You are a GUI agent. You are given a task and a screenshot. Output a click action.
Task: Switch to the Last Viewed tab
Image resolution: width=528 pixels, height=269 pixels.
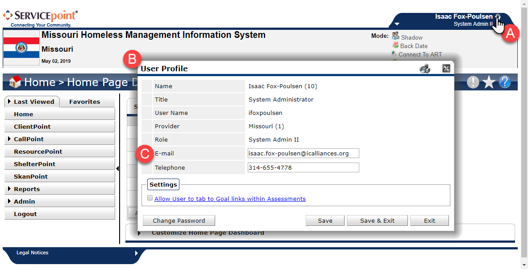coord(32,102)
